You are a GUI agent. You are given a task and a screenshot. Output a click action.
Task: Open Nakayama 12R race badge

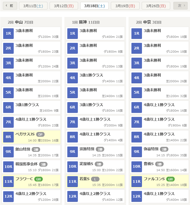(8, 196)
